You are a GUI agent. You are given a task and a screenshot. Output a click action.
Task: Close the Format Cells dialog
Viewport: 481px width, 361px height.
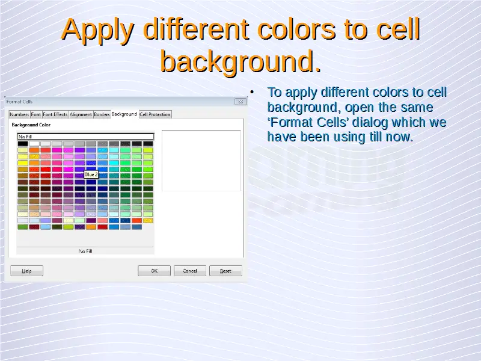[242, 102]
